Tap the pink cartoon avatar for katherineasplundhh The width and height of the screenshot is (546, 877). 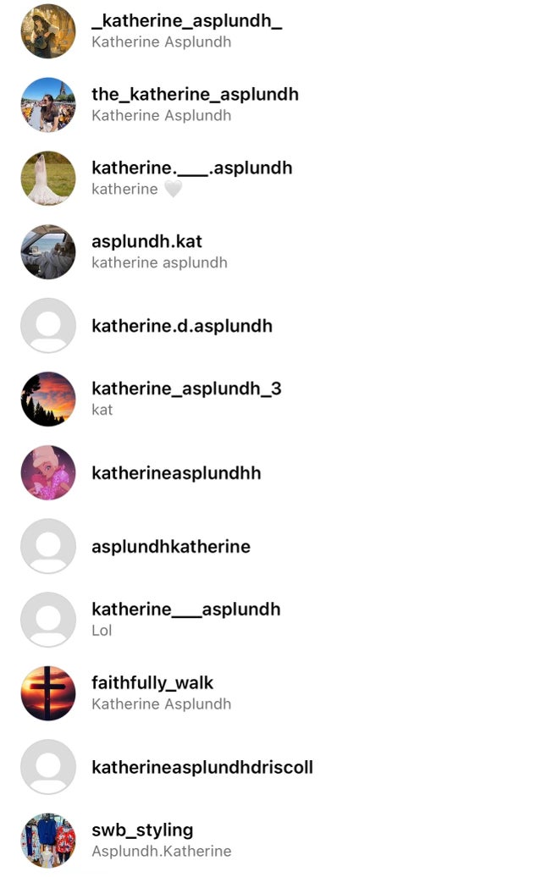click(48, 472)
